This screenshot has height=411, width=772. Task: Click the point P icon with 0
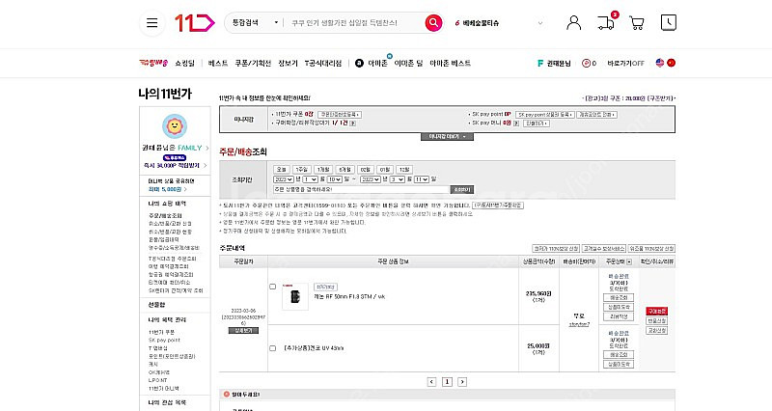pos(589,63)
